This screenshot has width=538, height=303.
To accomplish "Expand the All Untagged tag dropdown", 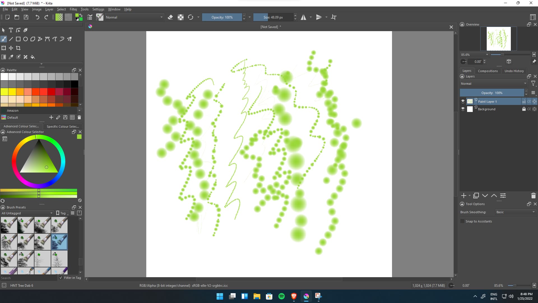I will [27, 213].
